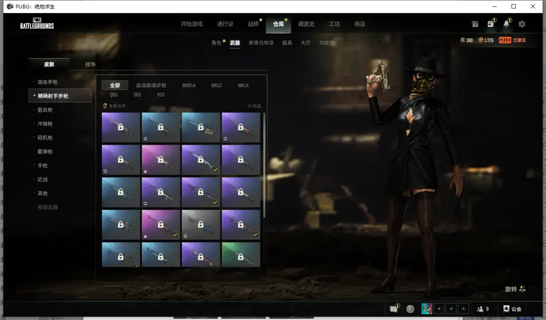Select the teal skin with blue-and-tan stock
Screen dimensions: 546x320
pyautogui.click(x=201, y=127)
